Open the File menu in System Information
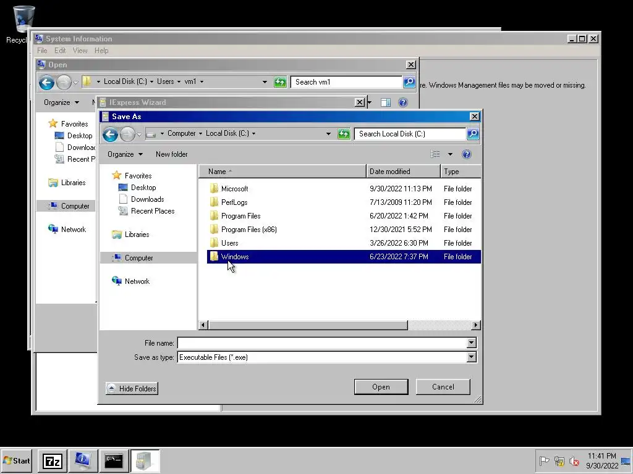 pos(42,51)
